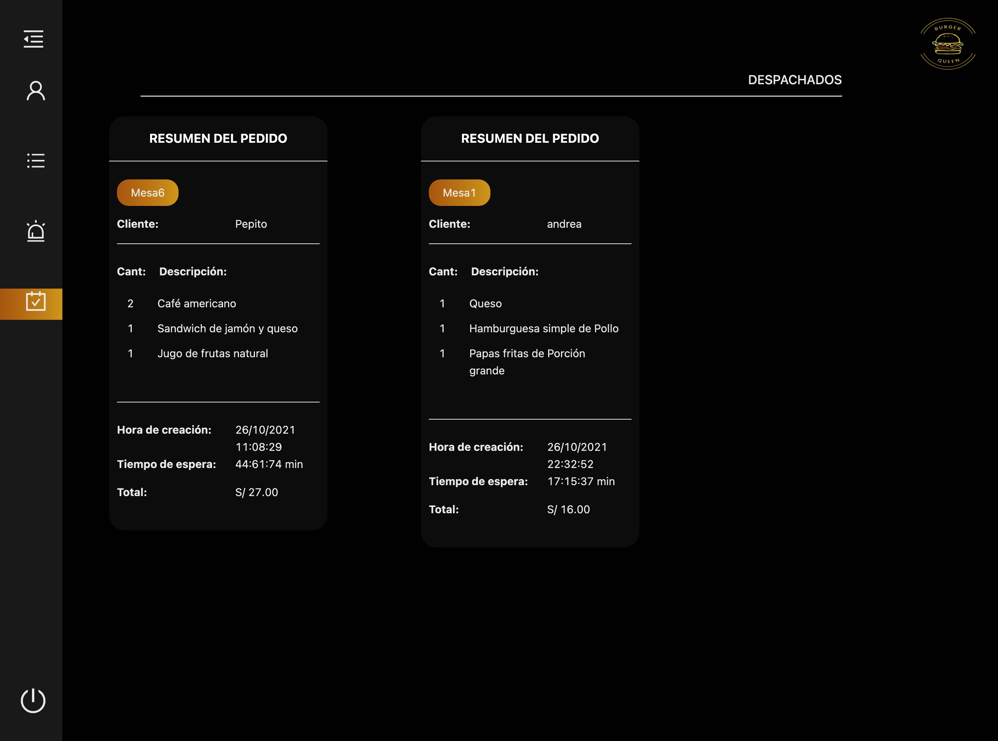Select the Café americano item row
Image resolution: width=998 pixels, height=741 pixels.
point(196,304)
